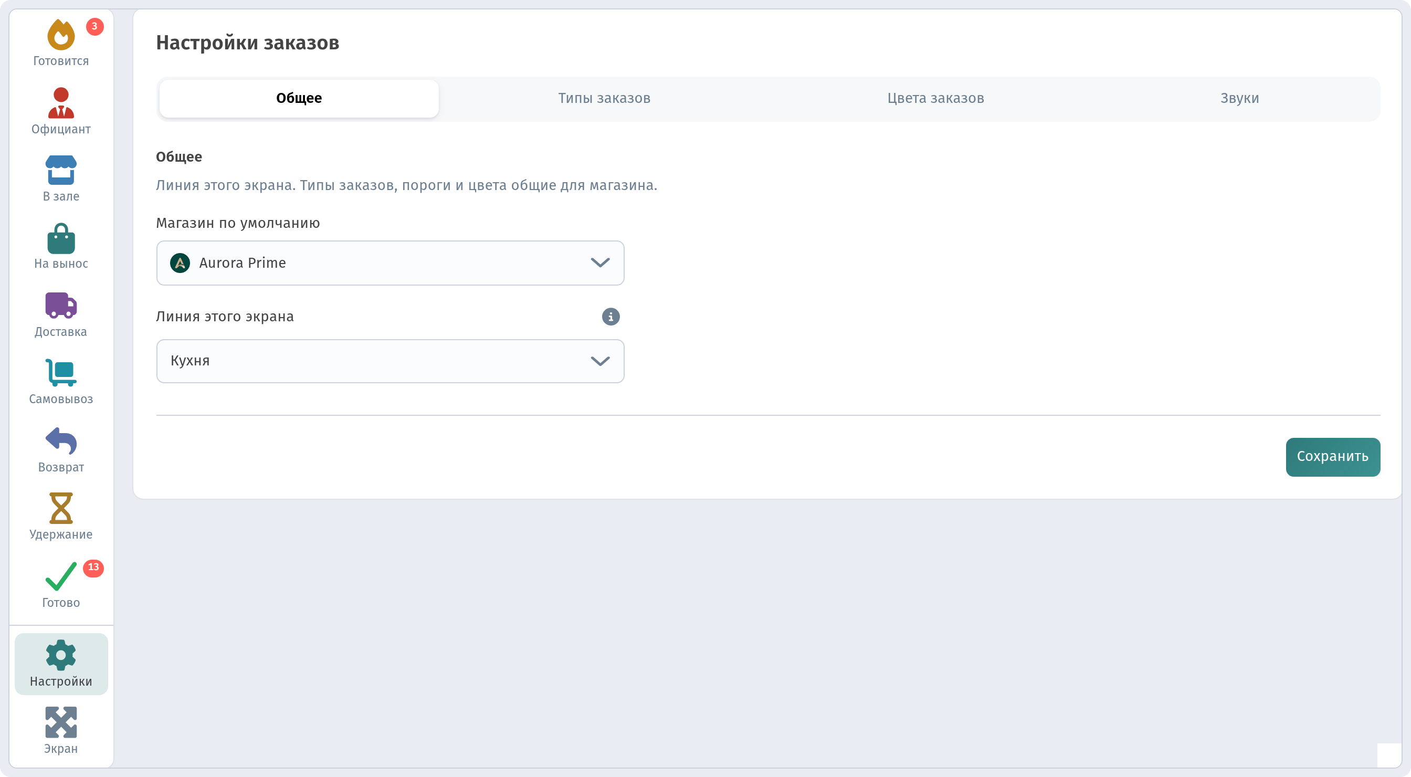The image size is (1411, 777).
Task: Select the На вынос bag icon
Action: click(61, 238)
